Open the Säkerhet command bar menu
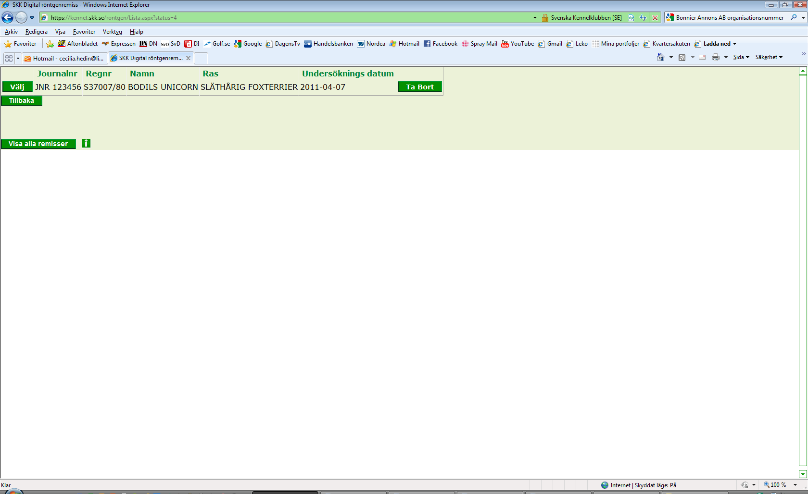Viewport: 808px width, 494px height. pos(769,57)
